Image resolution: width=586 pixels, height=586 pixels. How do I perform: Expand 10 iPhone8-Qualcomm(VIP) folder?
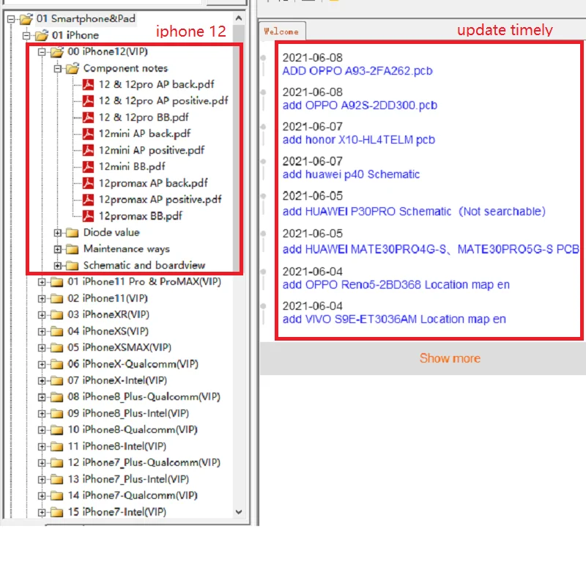tap(42, 430)
